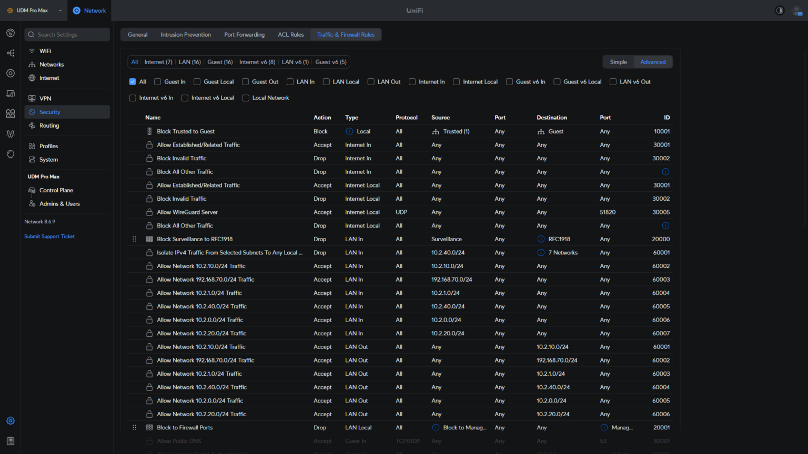Open the Settings gear at the sidebar bottom
This screenshot has width=808, height=454.
[10, 420]
